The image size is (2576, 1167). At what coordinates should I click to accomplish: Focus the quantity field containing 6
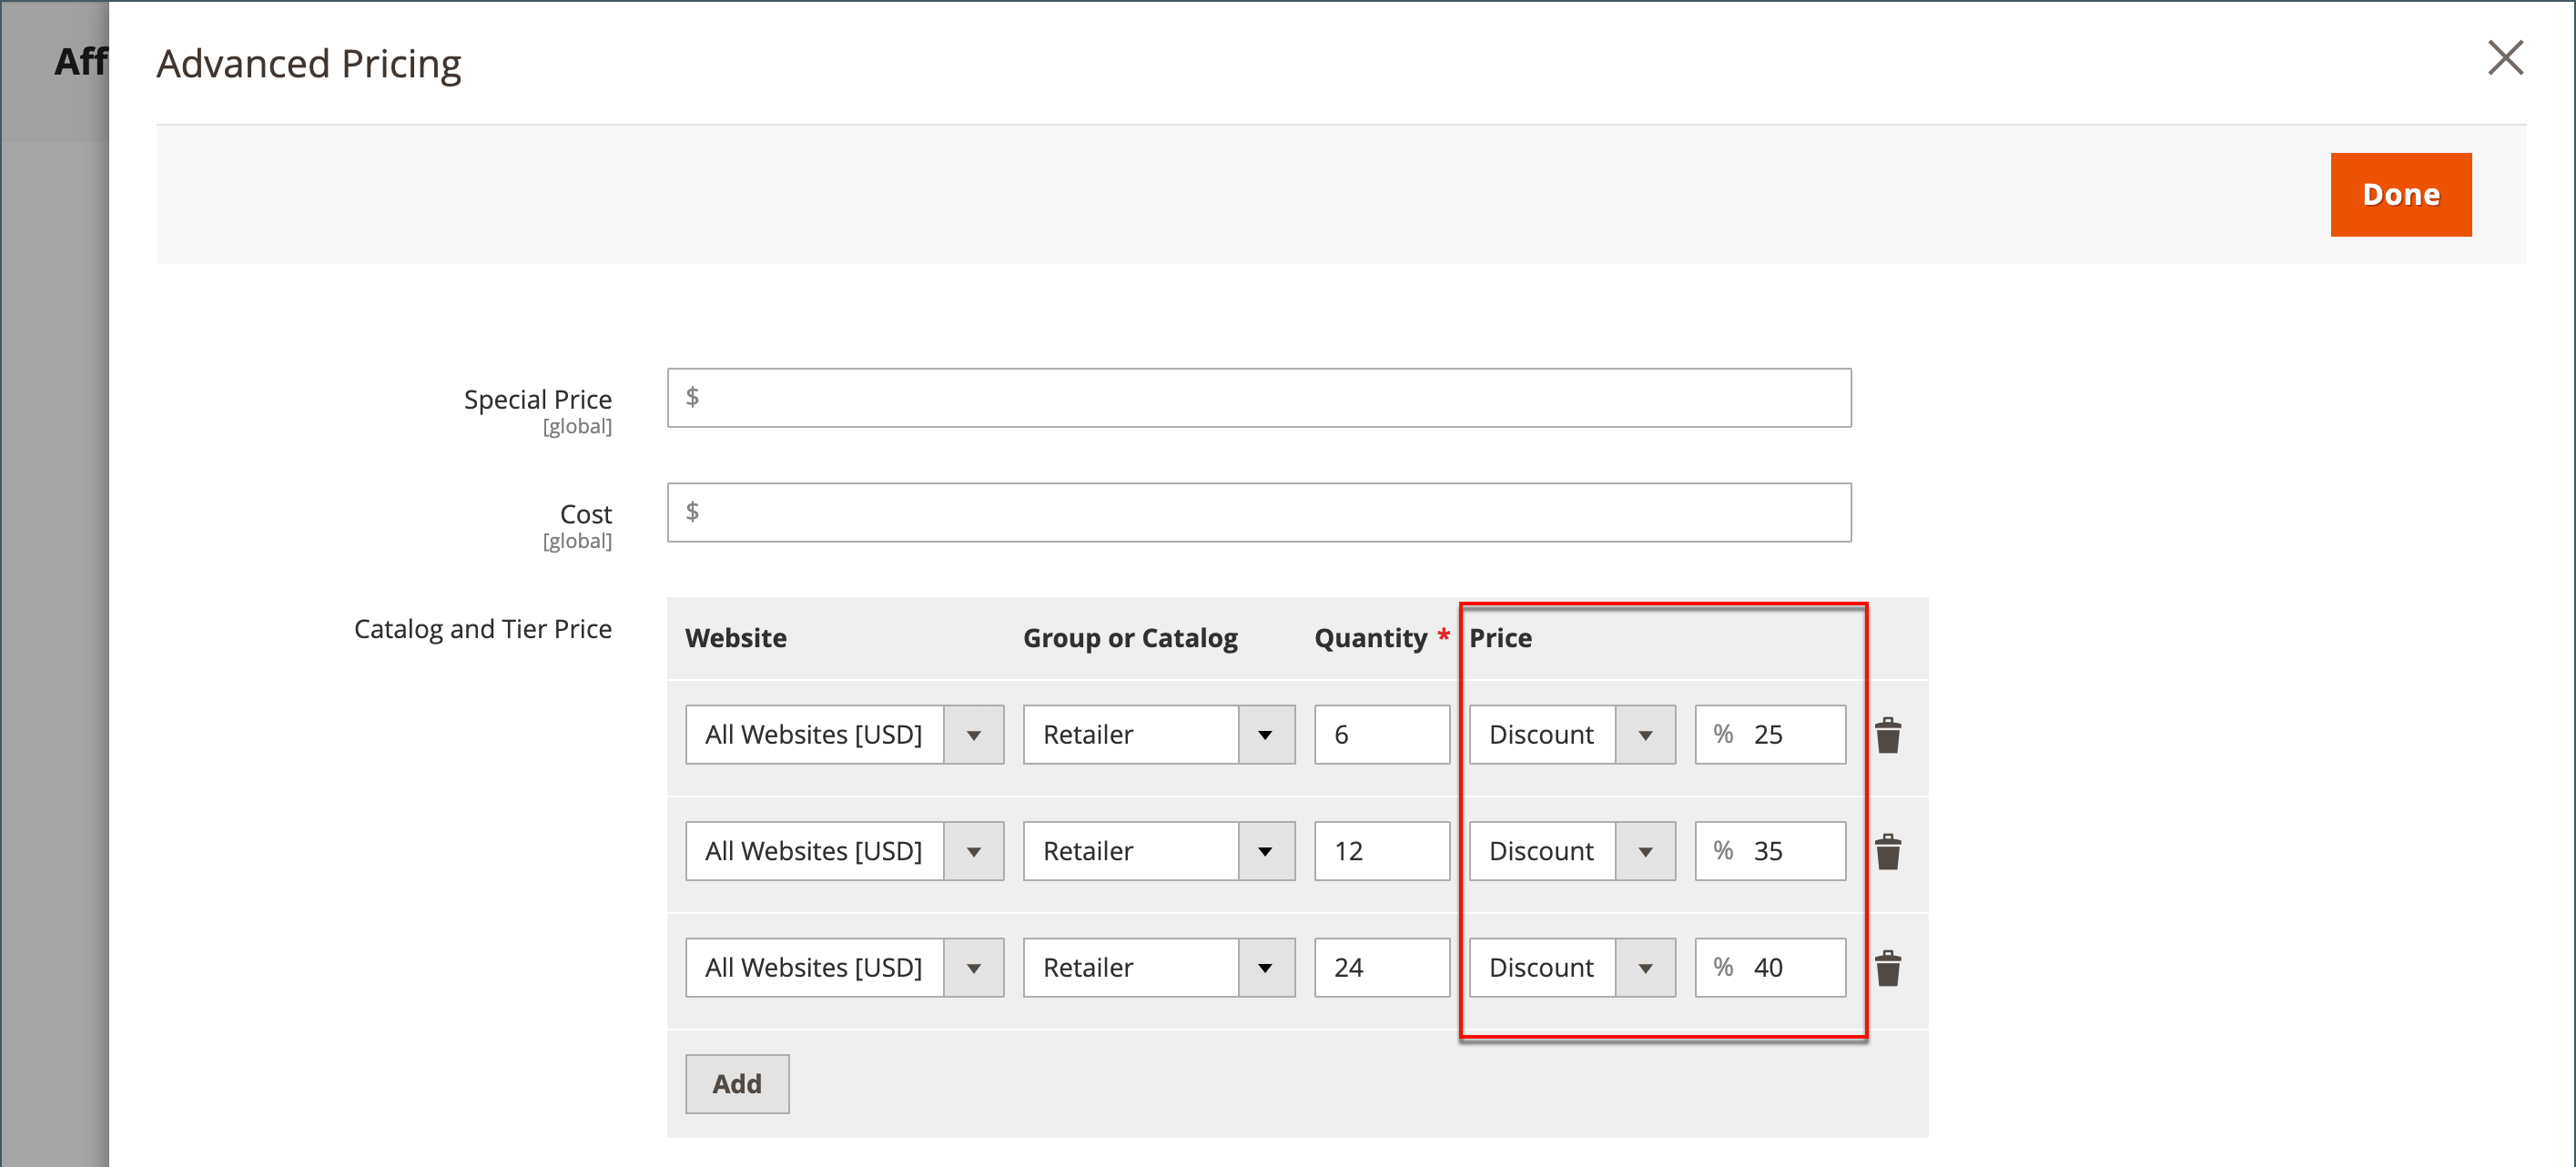(1381, 735)
